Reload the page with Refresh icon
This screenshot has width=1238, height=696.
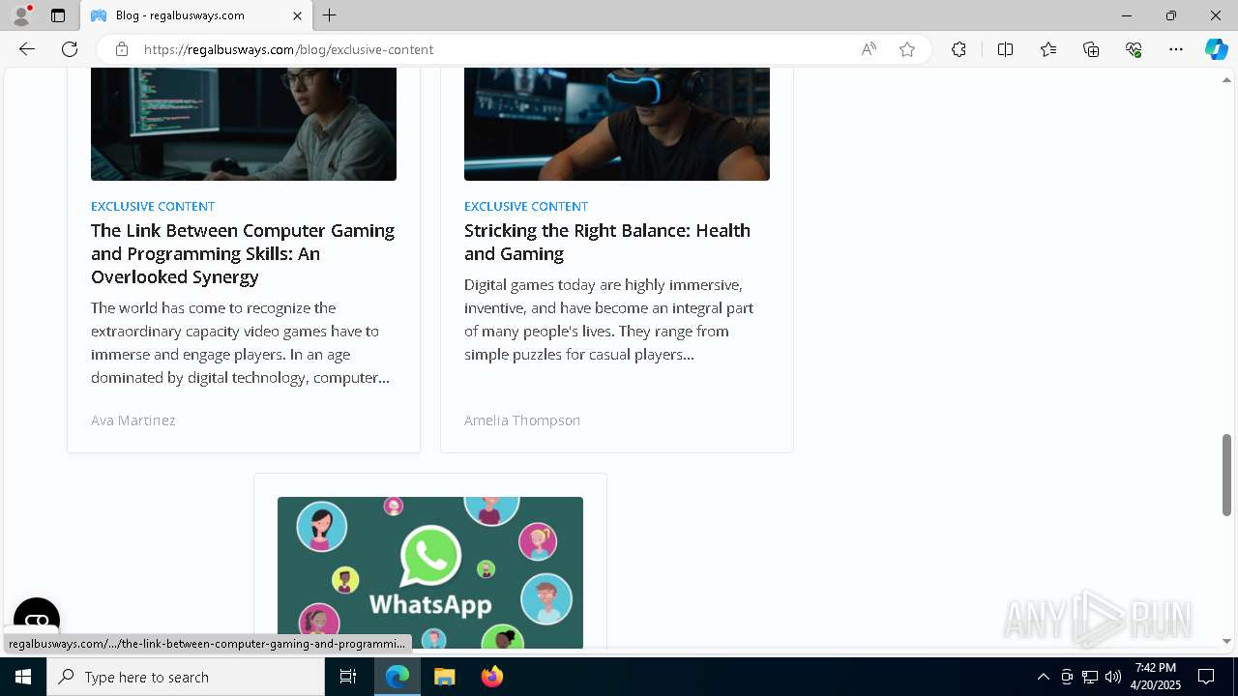tap(70, 49)
